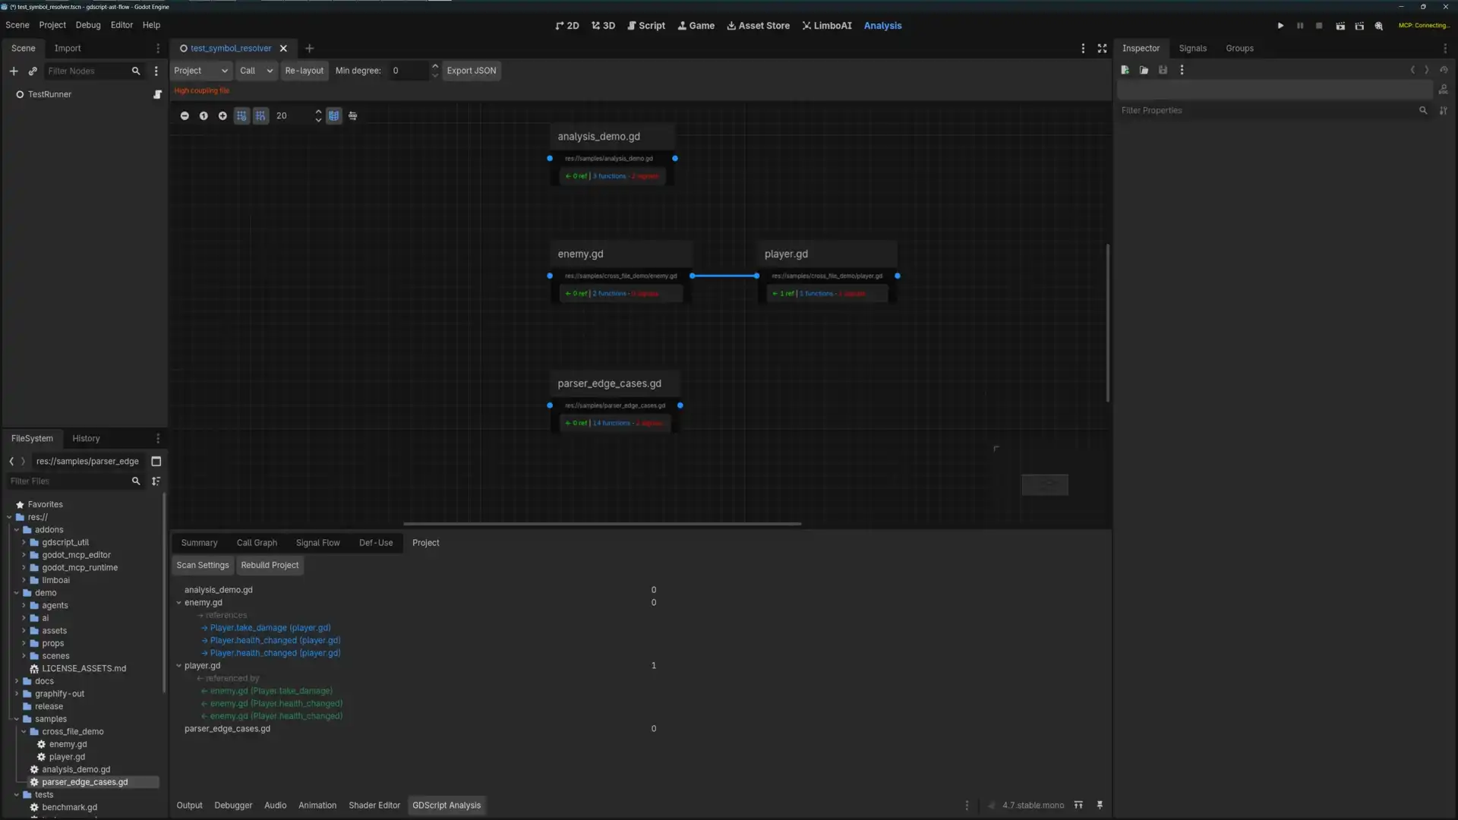Open TestRunner attached script icon
Viewport: 1458px width, 820px height.
(157, 95)
